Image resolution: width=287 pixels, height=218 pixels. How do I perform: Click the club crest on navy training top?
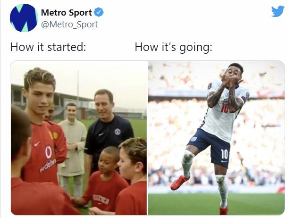(x=118, y=132)
